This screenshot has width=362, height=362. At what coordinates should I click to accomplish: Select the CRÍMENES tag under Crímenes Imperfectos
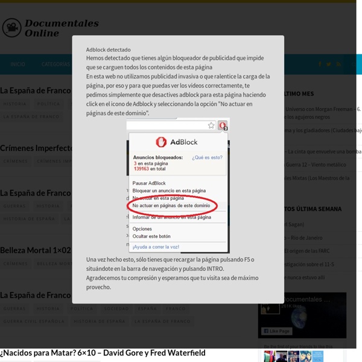point(15,161)
